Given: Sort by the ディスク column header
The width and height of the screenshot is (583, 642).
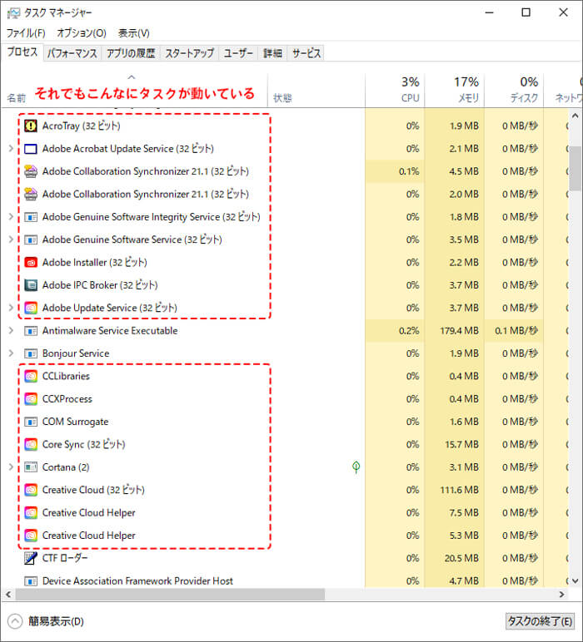Looking at the screenshot, I should pyautogui.click(x=514, y=90).
